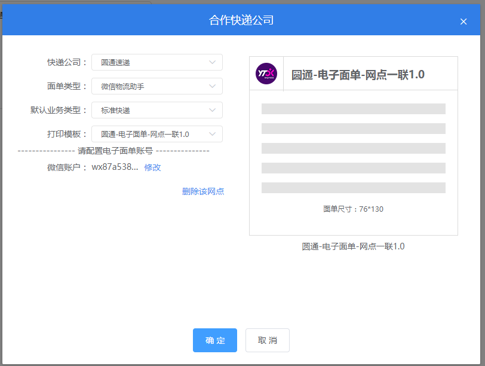The image size is (485, 366).
Task: Click the 面单尺寸:76*130 size text
Action: coord(353,209)
